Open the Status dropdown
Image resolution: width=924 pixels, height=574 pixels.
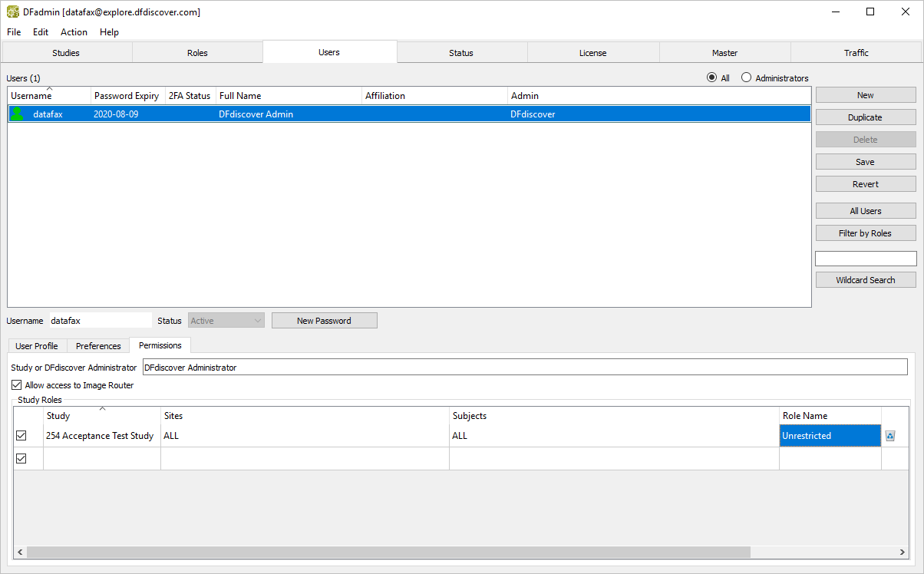(226, 321)
